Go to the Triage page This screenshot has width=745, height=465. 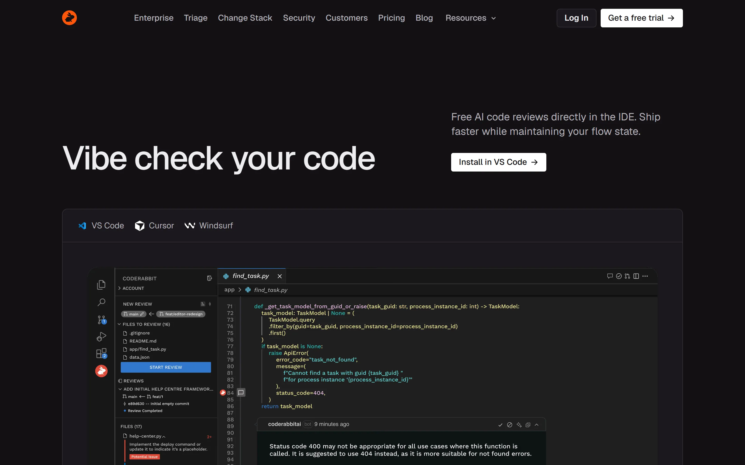(196, 18)
